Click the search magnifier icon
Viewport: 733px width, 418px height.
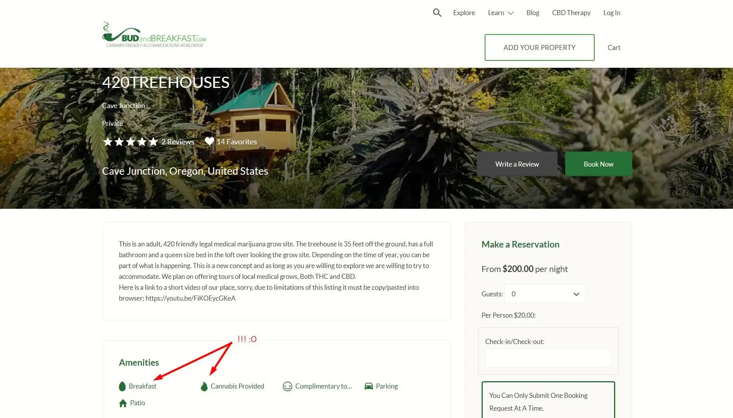[437, 13]
